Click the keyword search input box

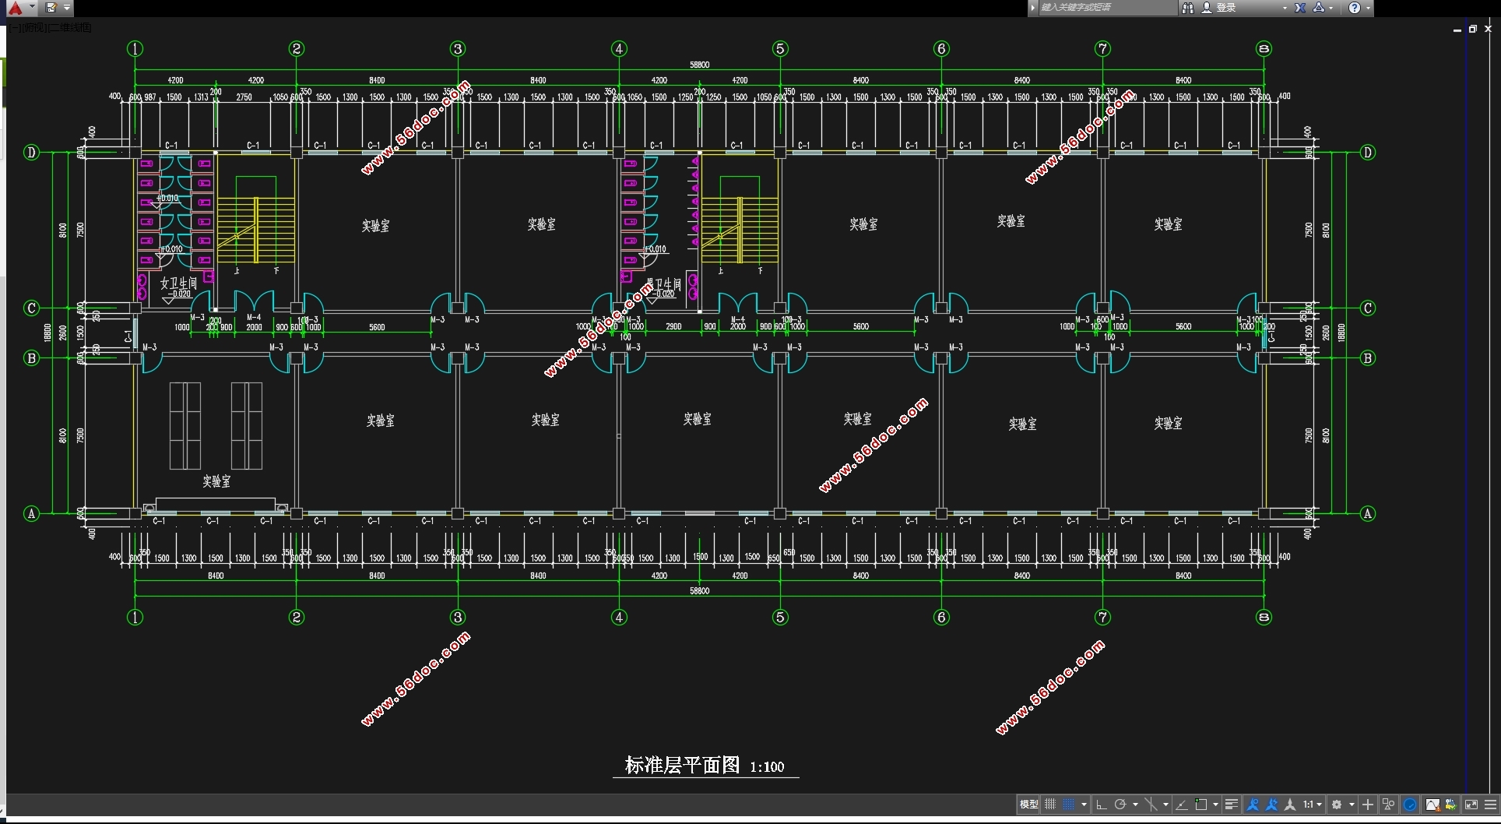pos(1107,8)
